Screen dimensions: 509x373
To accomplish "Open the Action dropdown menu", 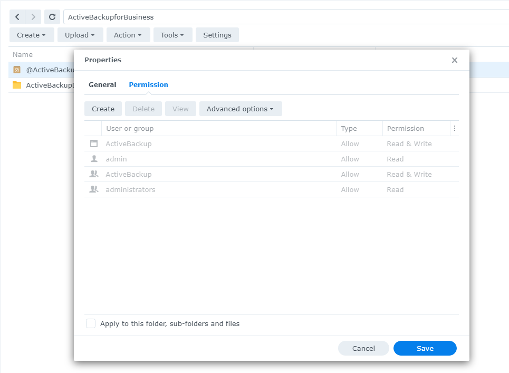I will (x=128, y=35).
